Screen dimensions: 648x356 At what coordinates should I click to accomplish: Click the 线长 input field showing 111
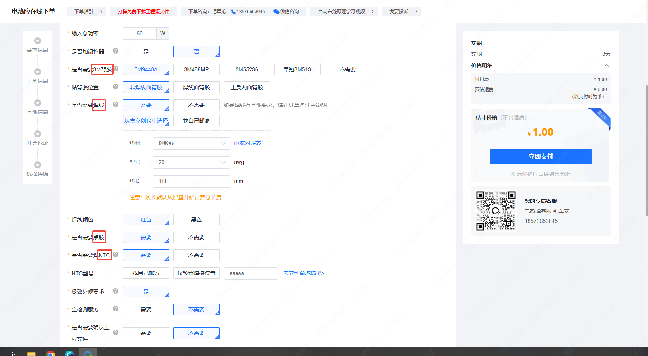pos(191,181)
